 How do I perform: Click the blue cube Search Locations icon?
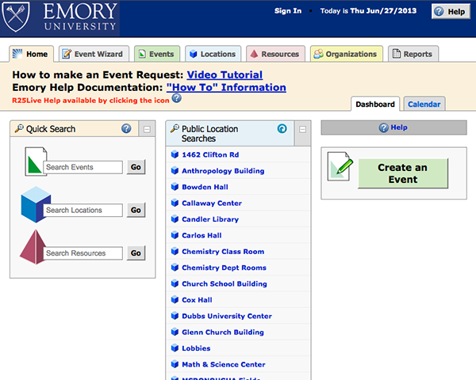tap(34, 206)
